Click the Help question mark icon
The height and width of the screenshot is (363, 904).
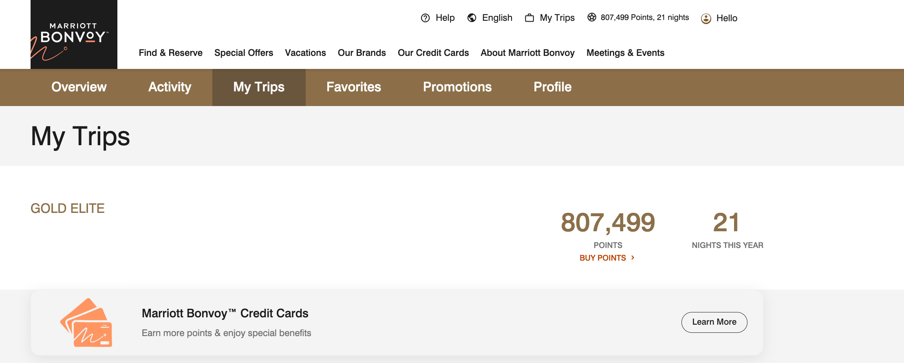tap(426, 18)
